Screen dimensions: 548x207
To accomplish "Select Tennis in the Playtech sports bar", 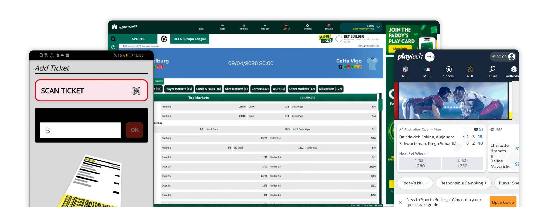I will (x=492, y=72).
